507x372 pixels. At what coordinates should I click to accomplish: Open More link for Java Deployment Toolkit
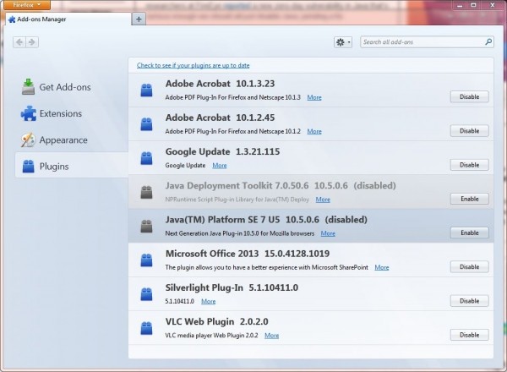click(323, 200)
